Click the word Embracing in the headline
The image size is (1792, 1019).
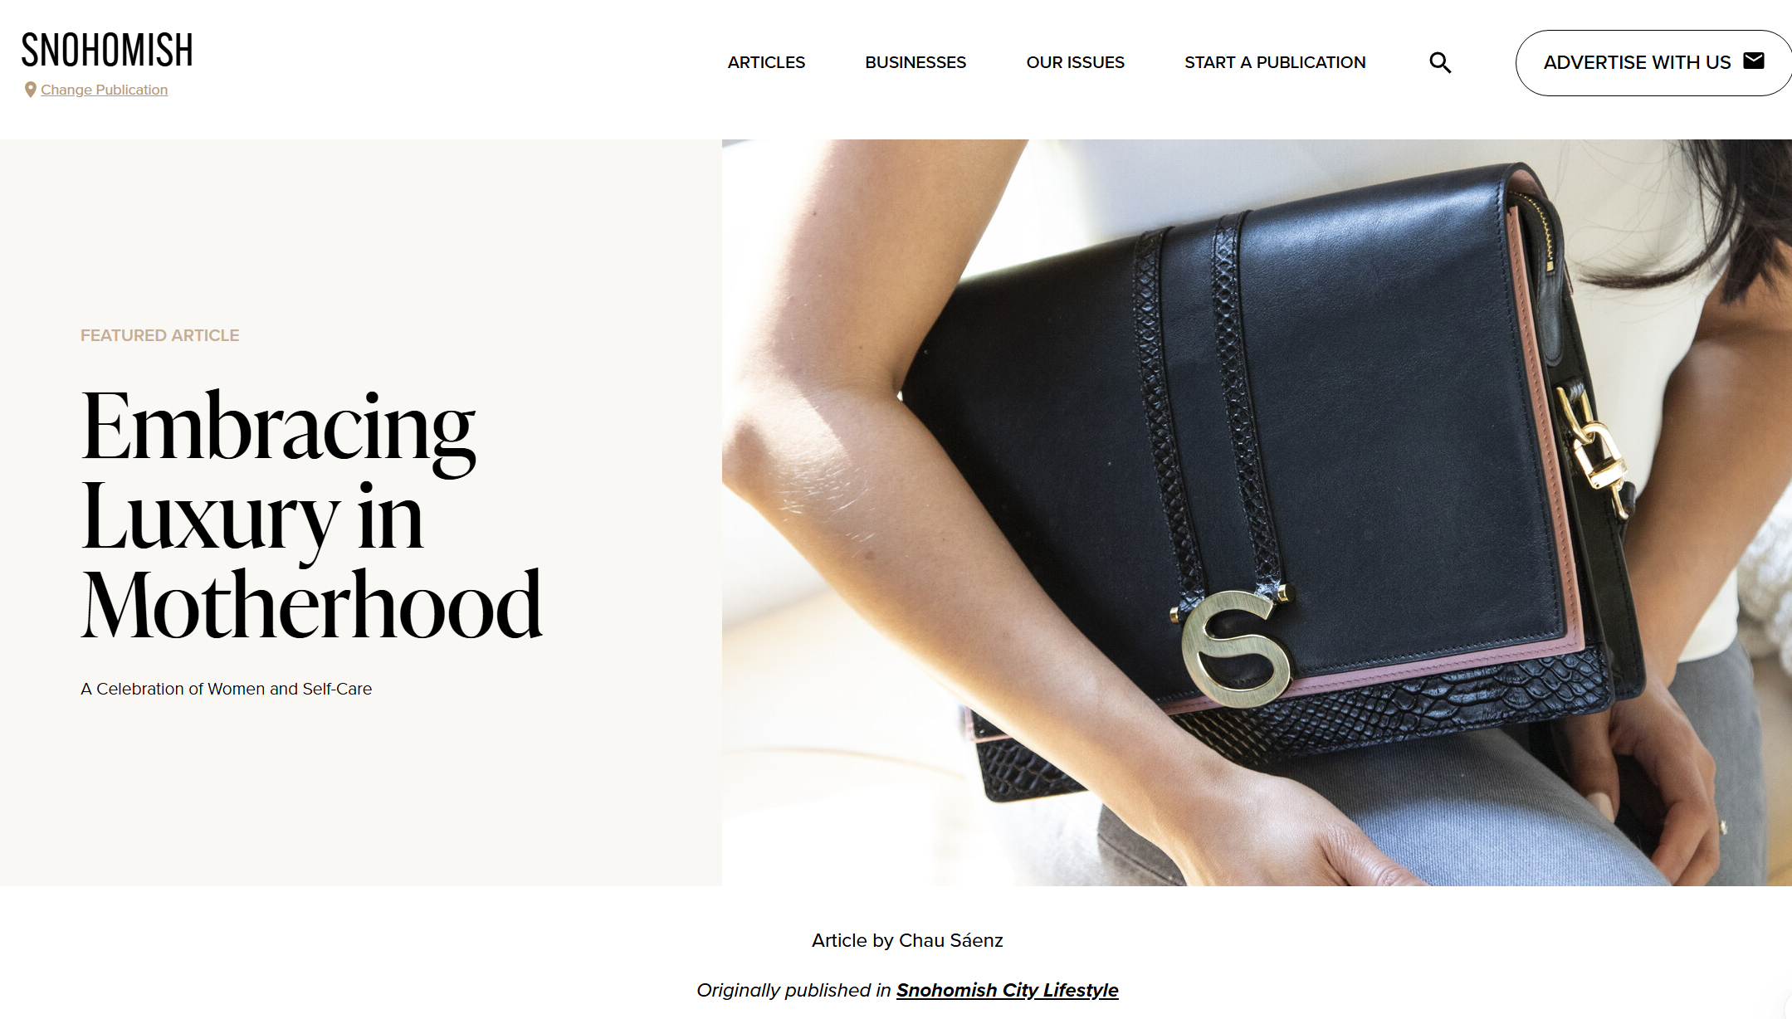(x=279, y=427)
